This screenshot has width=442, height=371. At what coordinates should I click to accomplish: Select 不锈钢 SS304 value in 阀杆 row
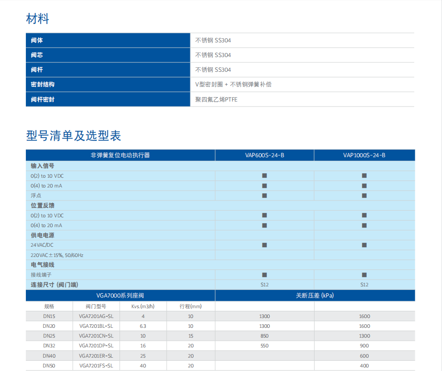[213, 69]
